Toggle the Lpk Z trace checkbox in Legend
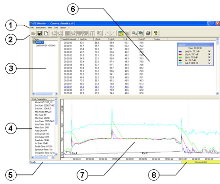220x184 pixels. pyautogui.click(x=210, y=63)
